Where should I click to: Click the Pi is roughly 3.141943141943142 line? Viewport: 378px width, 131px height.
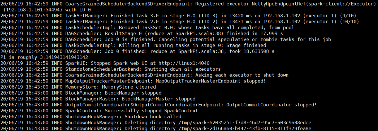click(x=44, y=57)
